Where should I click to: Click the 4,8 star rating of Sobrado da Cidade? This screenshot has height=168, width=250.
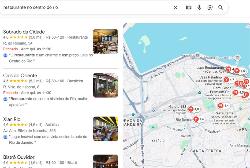point(16,37)
